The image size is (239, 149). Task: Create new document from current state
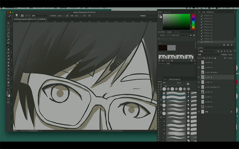pyautogui.click(x=224, y=45)
